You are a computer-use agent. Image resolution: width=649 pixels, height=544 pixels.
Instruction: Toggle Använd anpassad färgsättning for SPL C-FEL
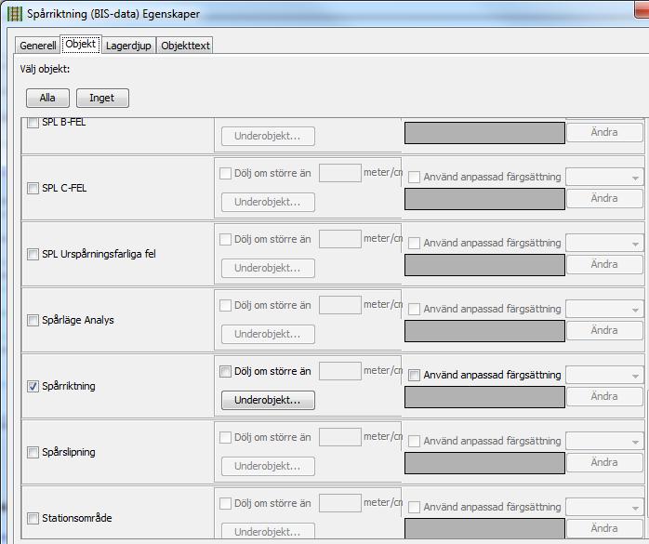coord(414,178)
